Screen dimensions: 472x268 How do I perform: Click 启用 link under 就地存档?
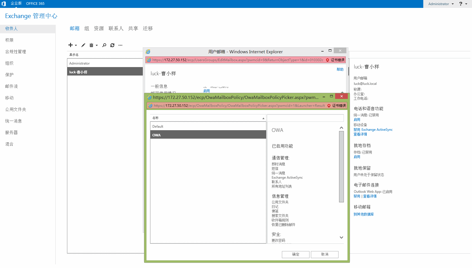tap(357, 157)
